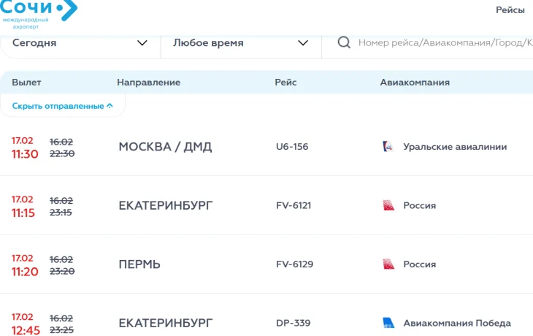The image size is (533, 336).
Task: Click flight number DP-339
Action: coord(293,323)
